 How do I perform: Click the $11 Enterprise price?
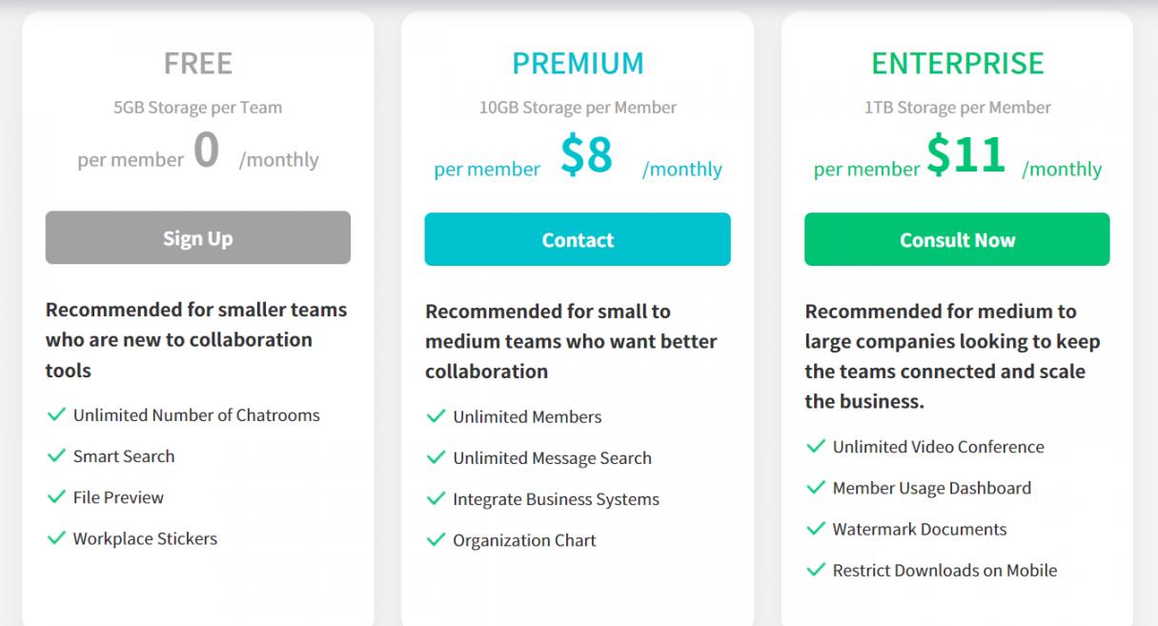click(965, 156)
